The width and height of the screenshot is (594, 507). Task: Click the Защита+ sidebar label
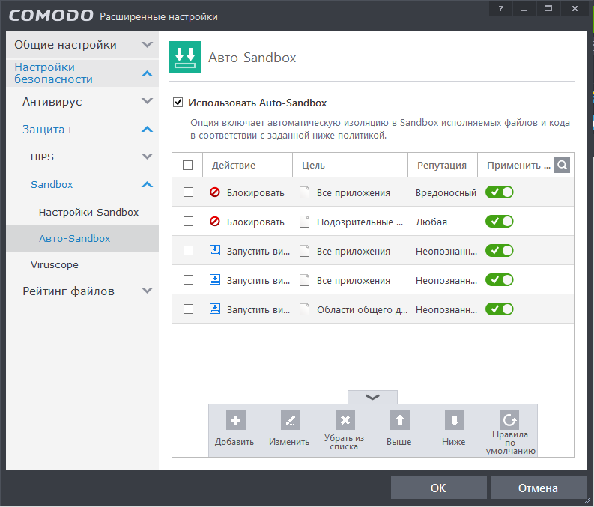click(x=48, y=130)
